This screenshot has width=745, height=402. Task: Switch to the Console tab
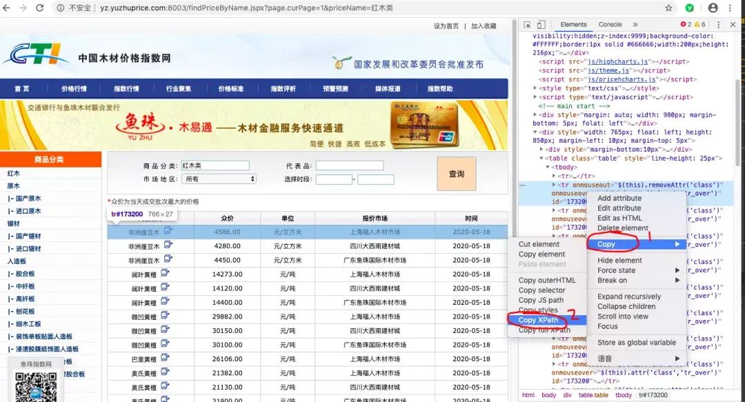tap(610, 25)
